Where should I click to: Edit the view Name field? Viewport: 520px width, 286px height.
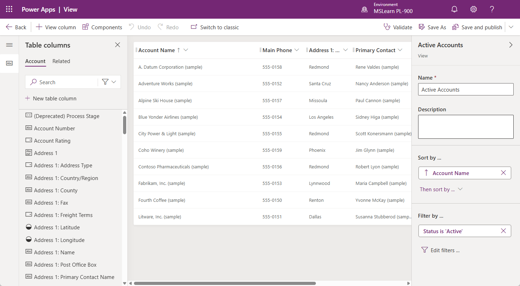(x=466, y=89)
